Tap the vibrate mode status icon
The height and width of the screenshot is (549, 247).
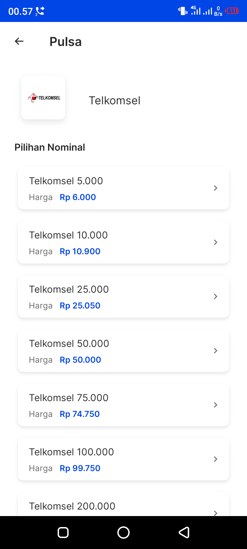183,11
